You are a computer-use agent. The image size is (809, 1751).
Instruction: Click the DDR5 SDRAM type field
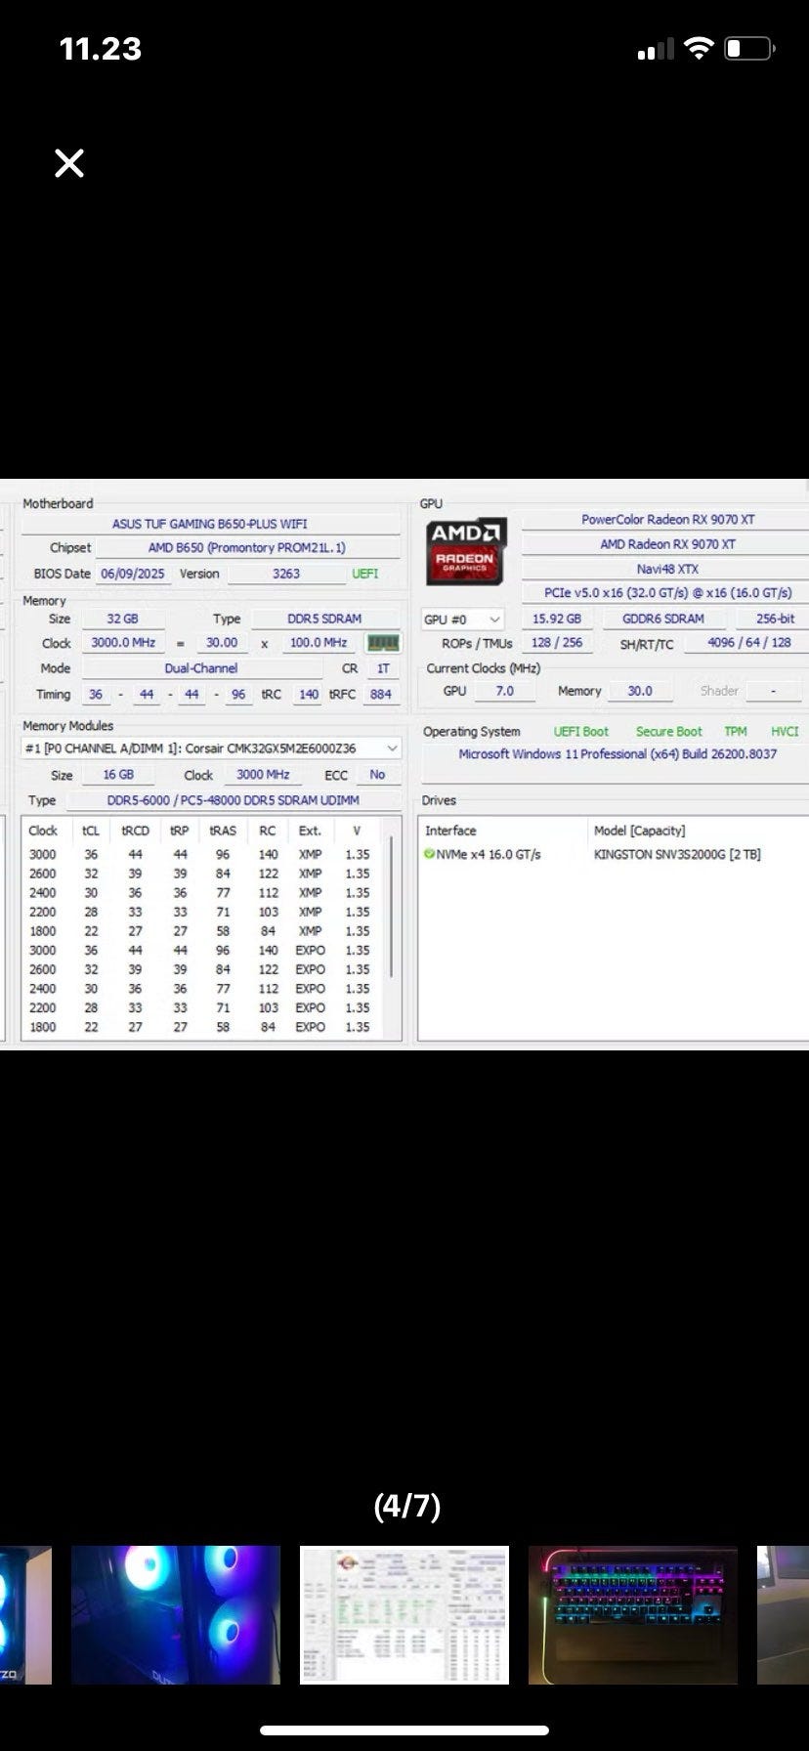coord(324,619)
